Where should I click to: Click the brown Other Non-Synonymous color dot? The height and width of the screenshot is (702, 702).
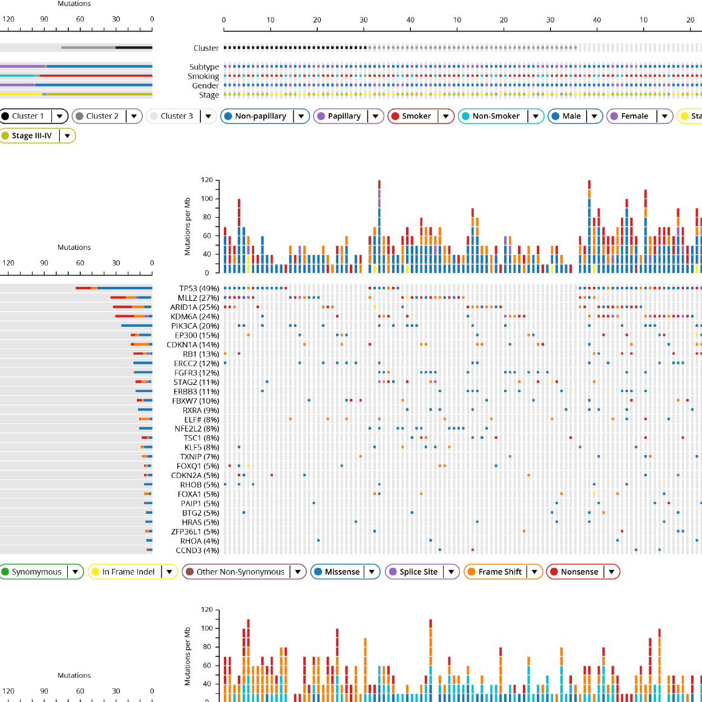point(189,572)
